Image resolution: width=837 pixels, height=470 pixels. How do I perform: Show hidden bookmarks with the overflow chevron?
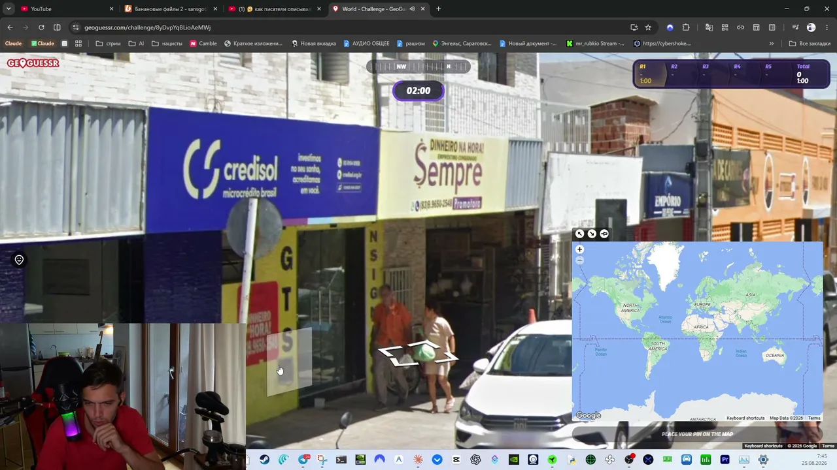click(772, 44)
